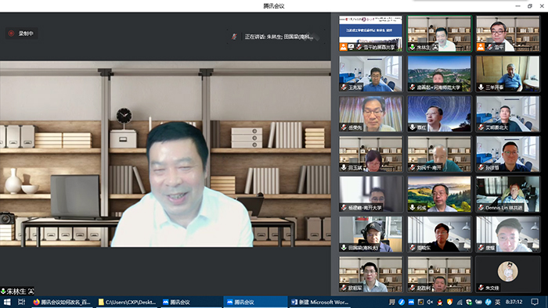Open the File Explorer taskbar window
The height and width of the screenshot is (308, 548).
[127, 302]
